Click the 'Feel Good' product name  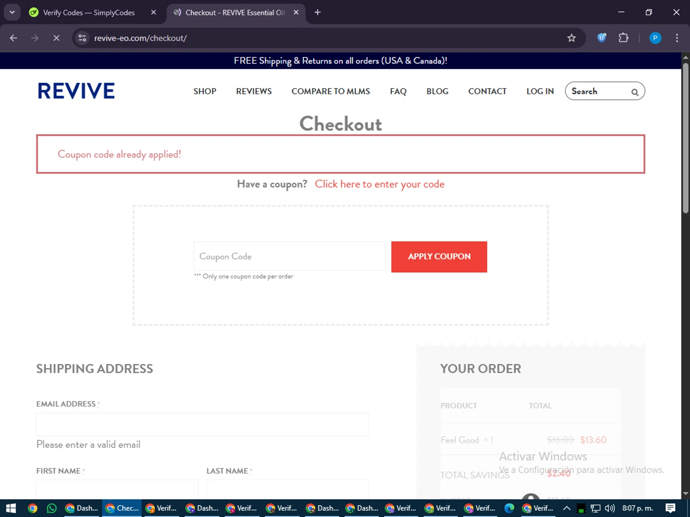click(x=460, y=440)
